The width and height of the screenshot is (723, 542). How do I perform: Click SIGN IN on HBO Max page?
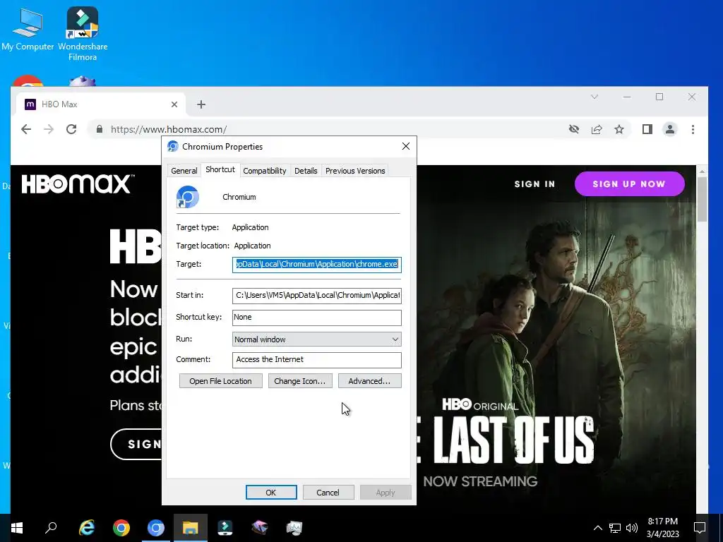(x=535, y=184)
